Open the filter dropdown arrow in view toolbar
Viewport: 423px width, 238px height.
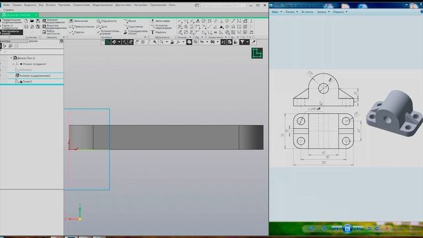(247, 42)
